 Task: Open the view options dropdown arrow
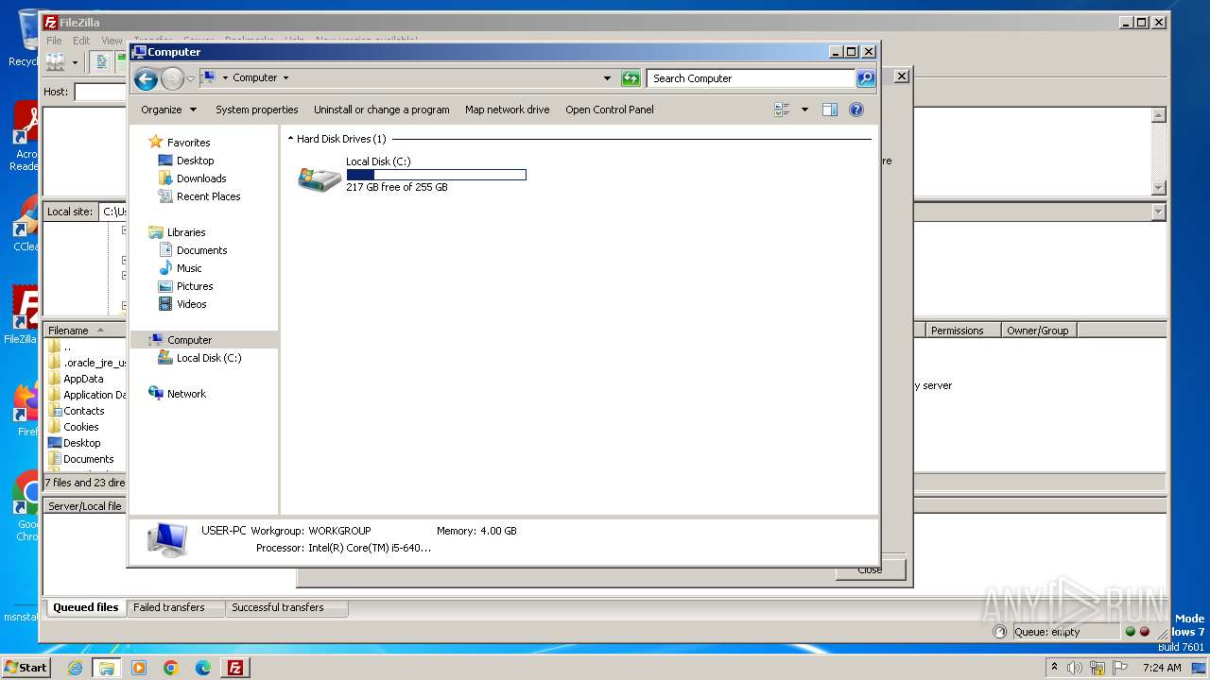pyautogui.click(x=804, y=110)
